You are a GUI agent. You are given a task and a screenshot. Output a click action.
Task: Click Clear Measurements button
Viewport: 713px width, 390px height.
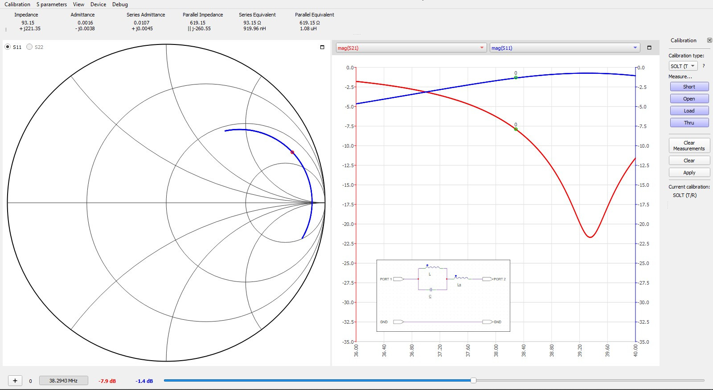(689, 145)
